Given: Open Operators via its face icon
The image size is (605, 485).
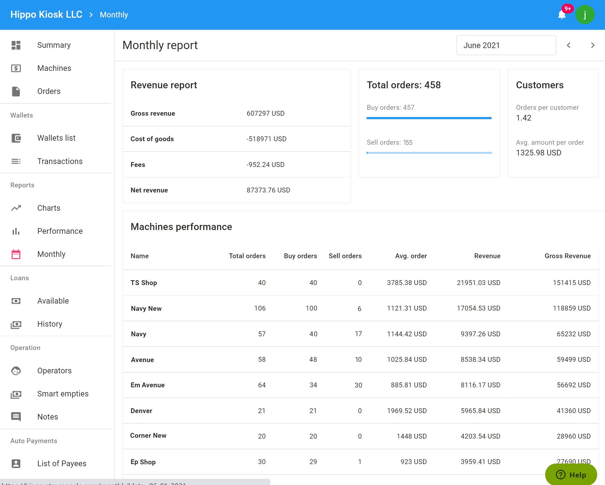Looking at the screenshot, I should pos(16,371).
